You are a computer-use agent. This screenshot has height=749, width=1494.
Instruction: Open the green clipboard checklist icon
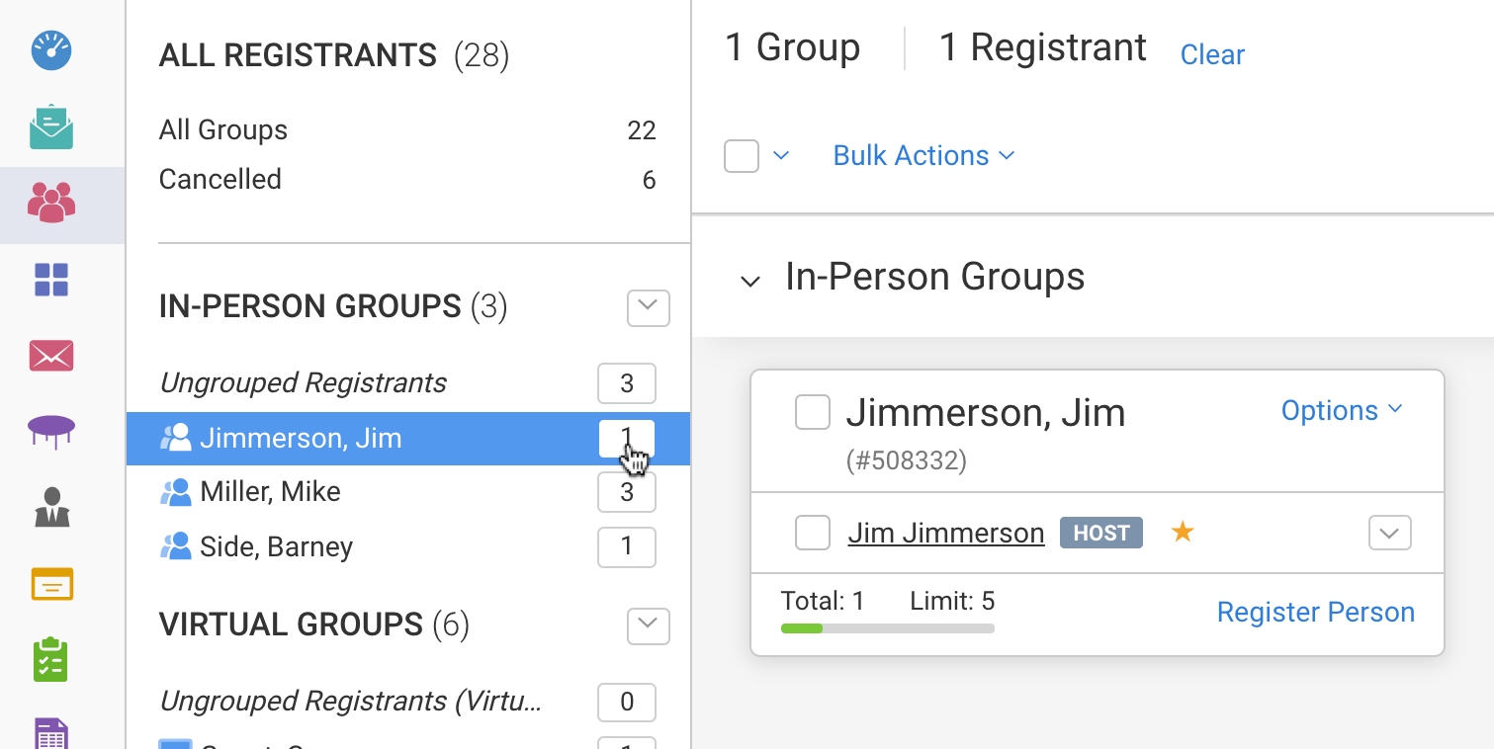51,660
